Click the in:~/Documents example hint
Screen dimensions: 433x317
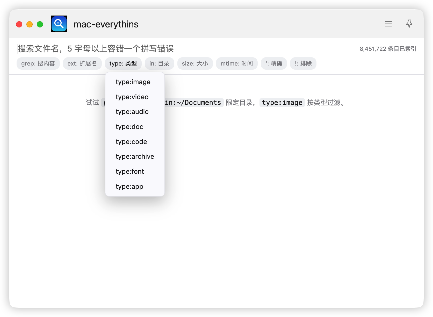point(194,103)
